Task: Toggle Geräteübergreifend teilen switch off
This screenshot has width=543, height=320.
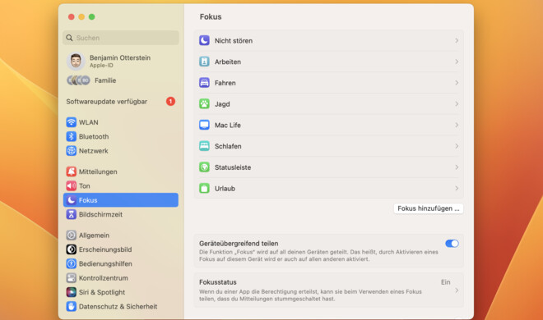Action: (x=452, y=244)
